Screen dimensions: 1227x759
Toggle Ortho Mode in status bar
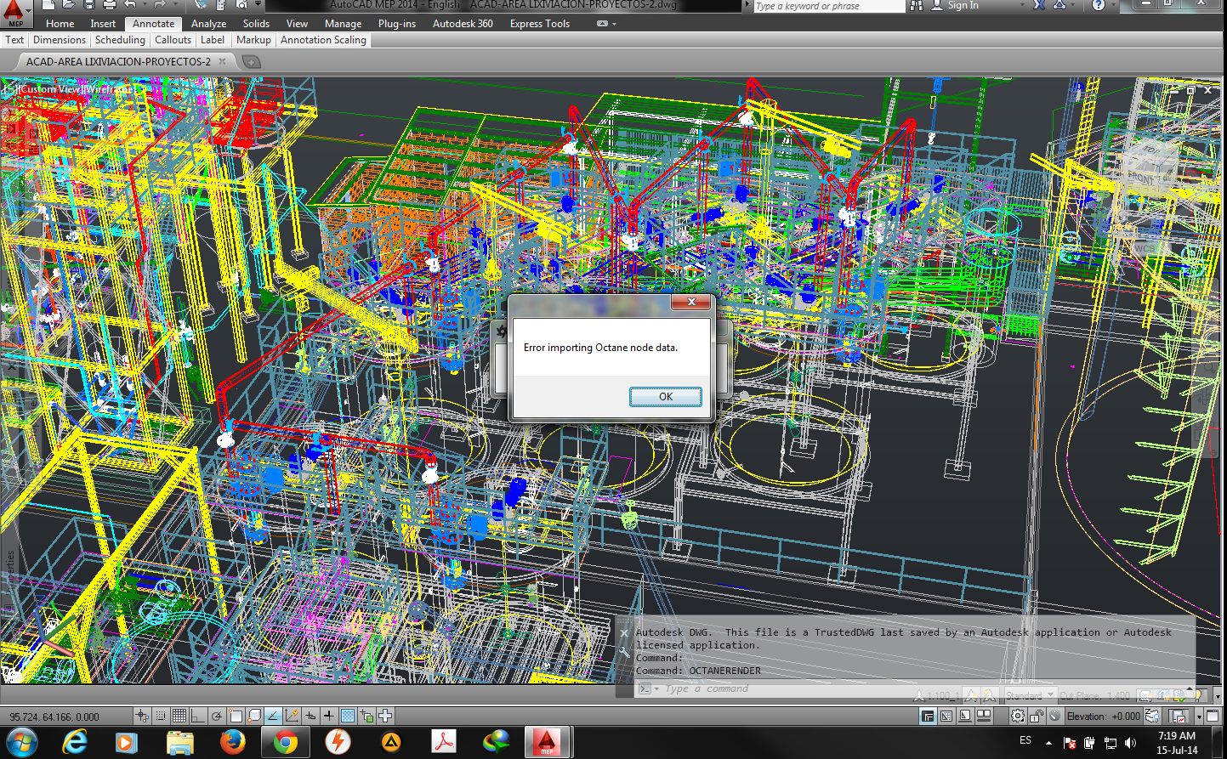click(x=197, y=717)
